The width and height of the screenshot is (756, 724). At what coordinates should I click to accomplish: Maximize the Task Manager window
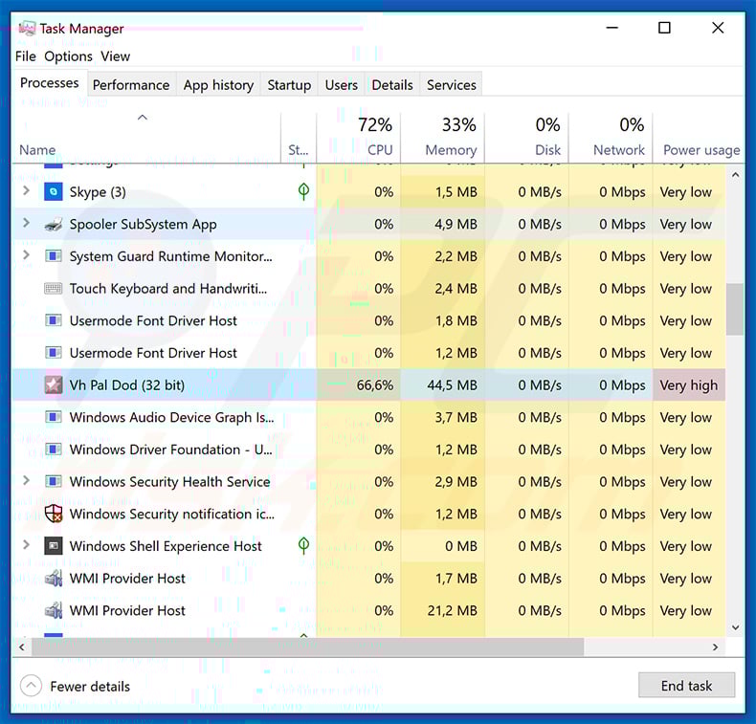pos(664,28)
